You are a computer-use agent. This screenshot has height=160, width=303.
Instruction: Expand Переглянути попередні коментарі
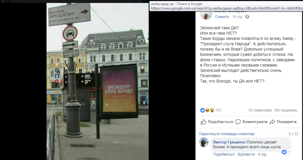[227, 134]
